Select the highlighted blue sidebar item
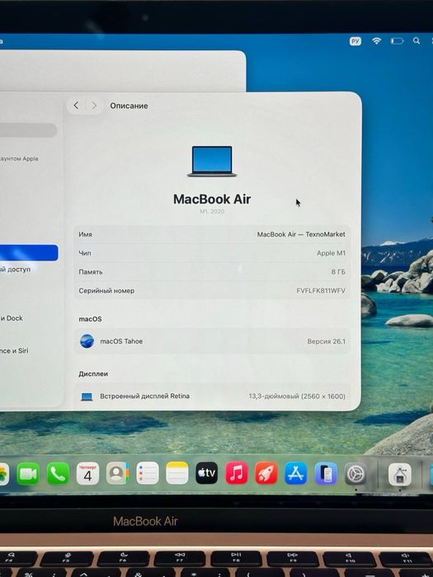The height and width of the screenshot is (577, 433). pyautogui.click(x=29, y=253)
